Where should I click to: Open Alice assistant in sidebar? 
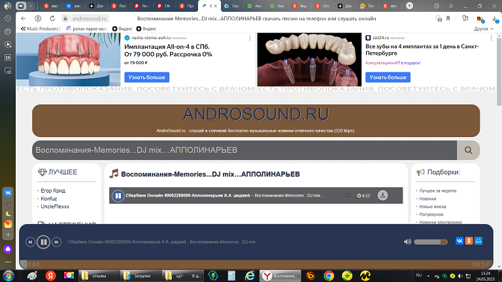[x=8, y=249]
